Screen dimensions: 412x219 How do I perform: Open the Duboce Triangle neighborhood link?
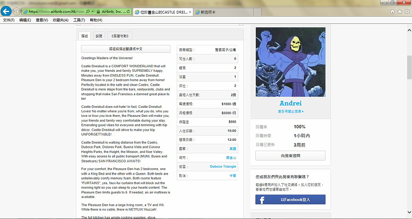223,167
